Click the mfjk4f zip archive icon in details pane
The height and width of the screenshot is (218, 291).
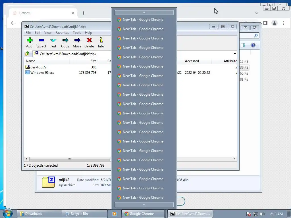click(48, 182)
